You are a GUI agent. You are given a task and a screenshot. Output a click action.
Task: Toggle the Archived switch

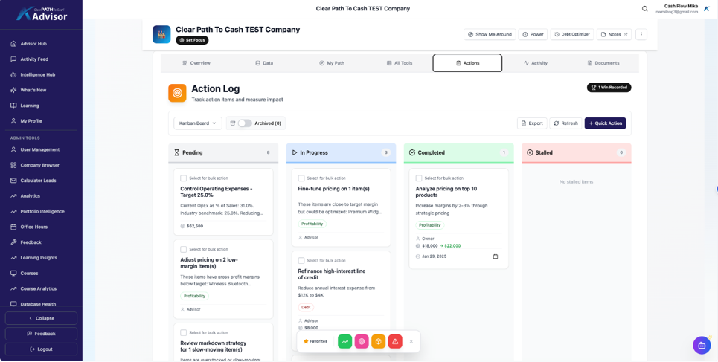pyautogui.click(x=245, y=123)
